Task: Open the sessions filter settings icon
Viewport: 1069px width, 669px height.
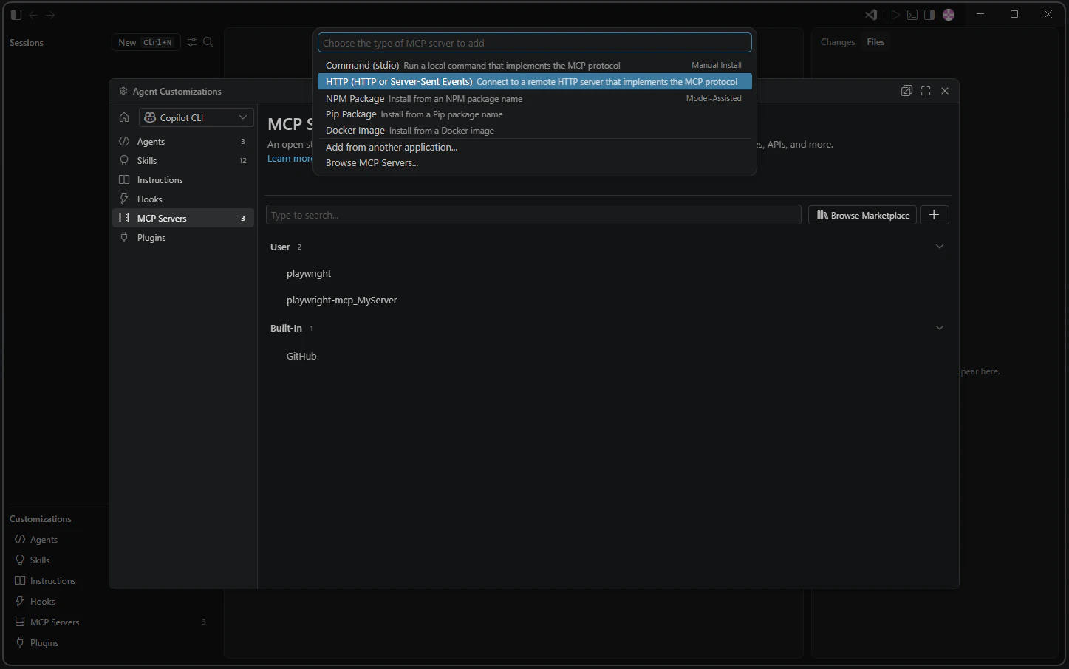Action: point(192,42)
